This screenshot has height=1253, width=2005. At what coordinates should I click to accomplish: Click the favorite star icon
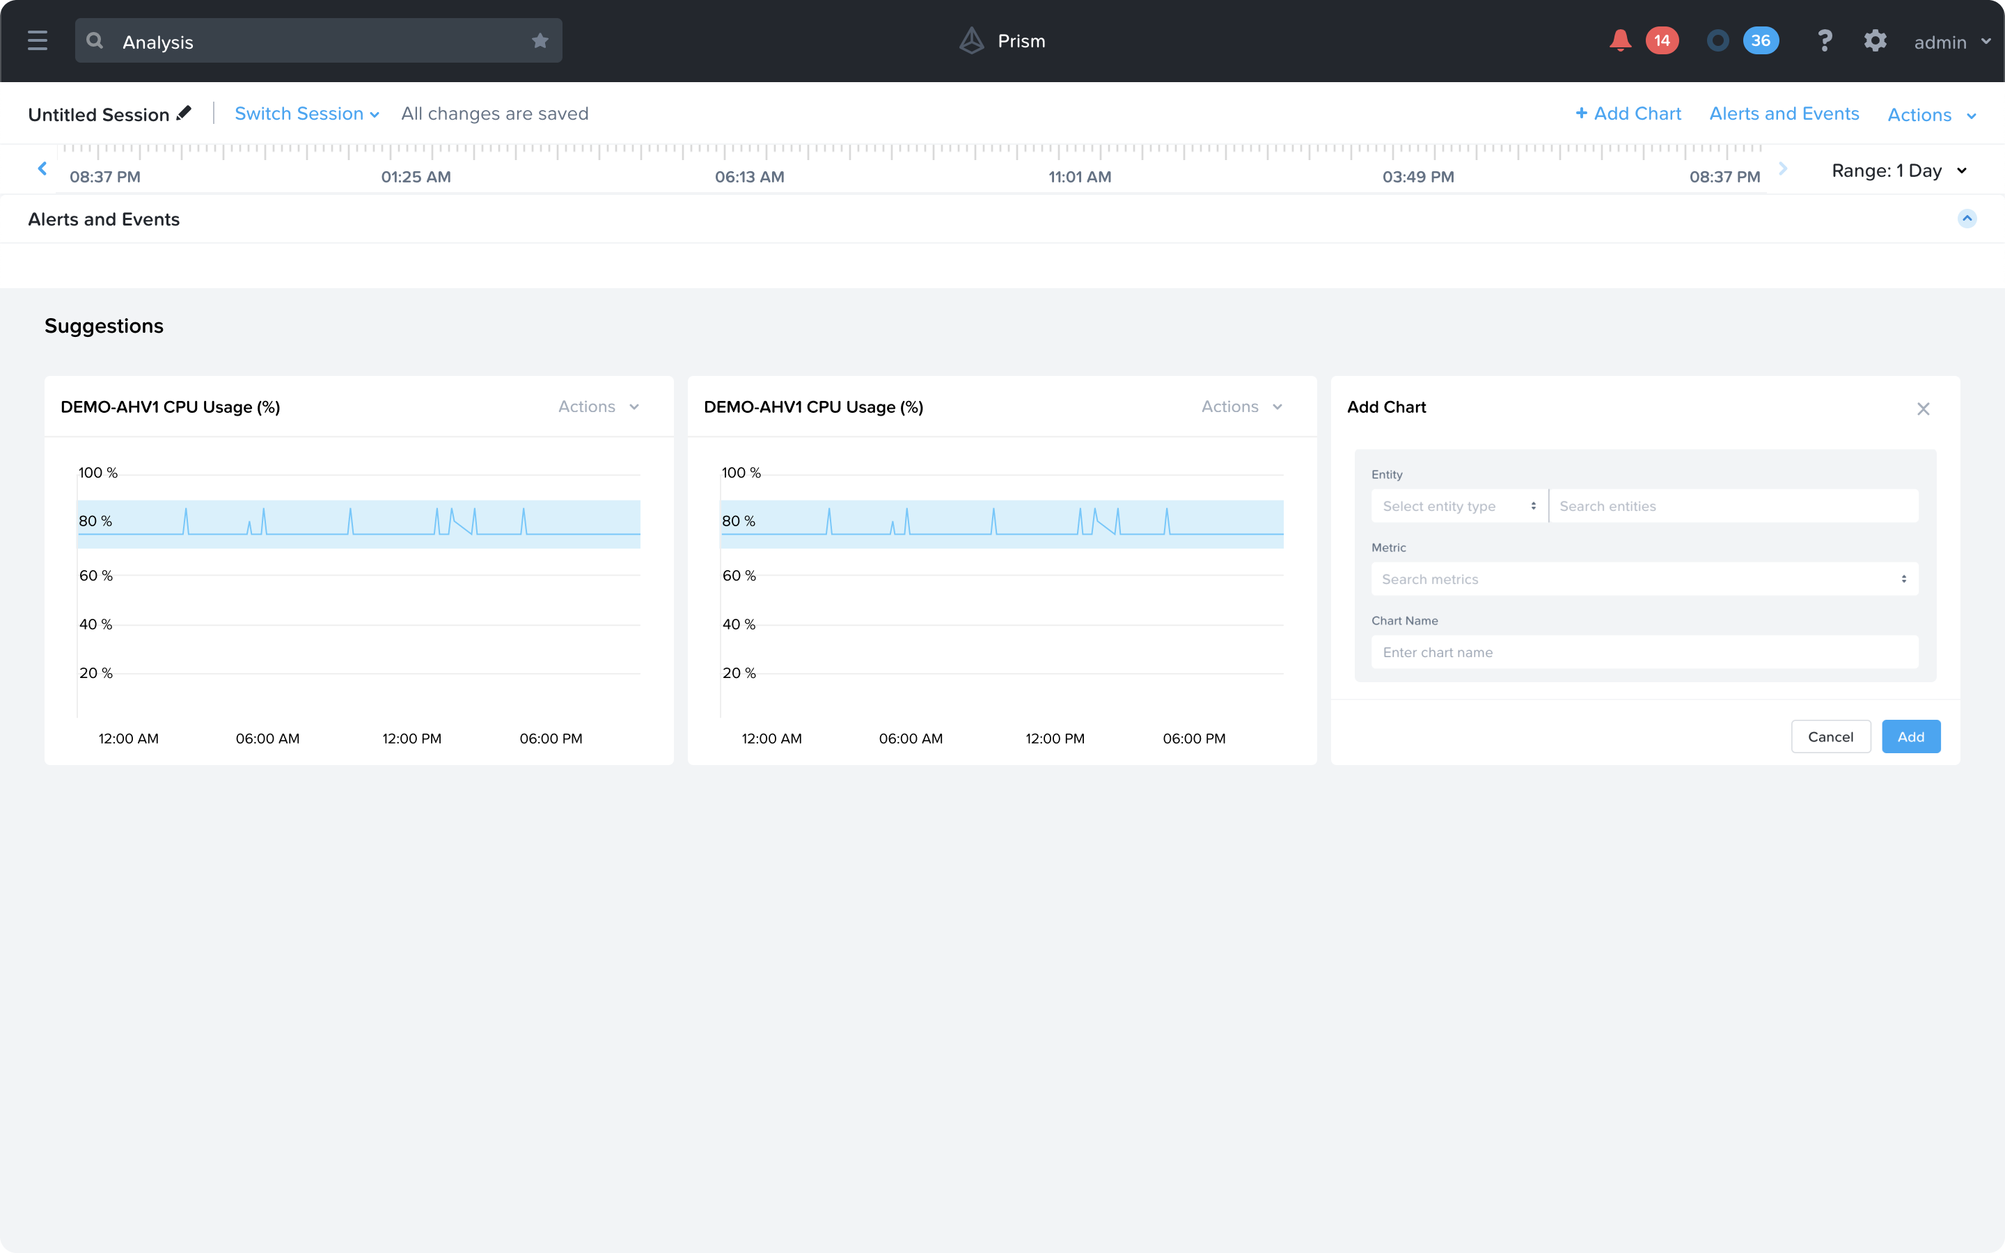pyautogui.click(x=540, y=40)
